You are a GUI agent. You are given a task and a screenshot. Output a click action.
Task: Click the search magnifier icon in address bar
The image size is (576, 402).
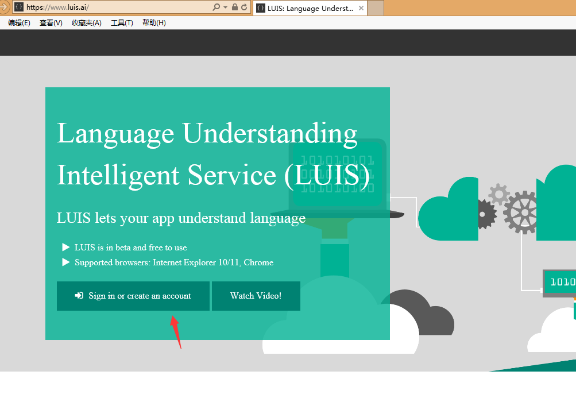pyautogui.click(x=217, y=7)
